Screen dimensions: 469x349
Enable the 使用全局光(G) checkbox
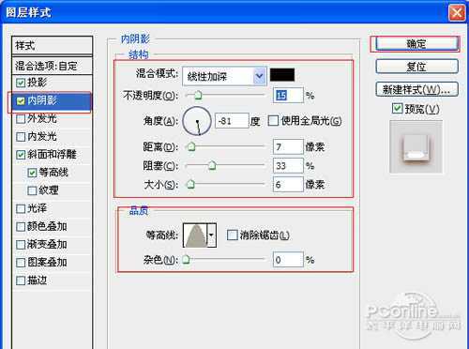[x=273, y=121]
